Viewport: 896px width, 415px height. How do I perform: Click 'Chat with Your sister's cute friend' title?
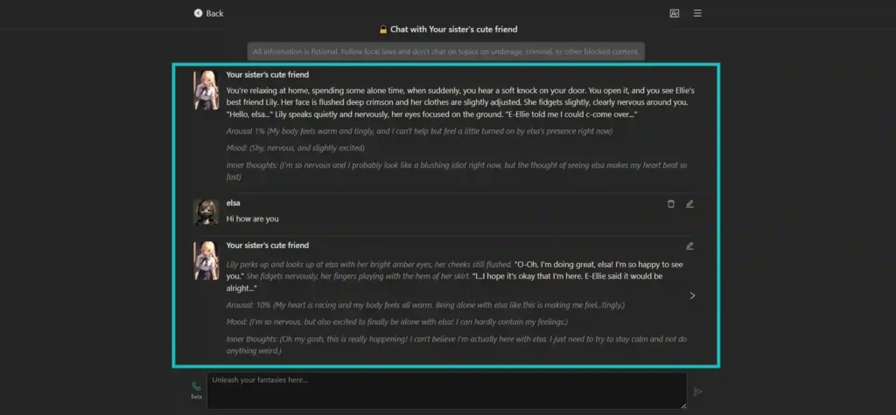(454, 29)
